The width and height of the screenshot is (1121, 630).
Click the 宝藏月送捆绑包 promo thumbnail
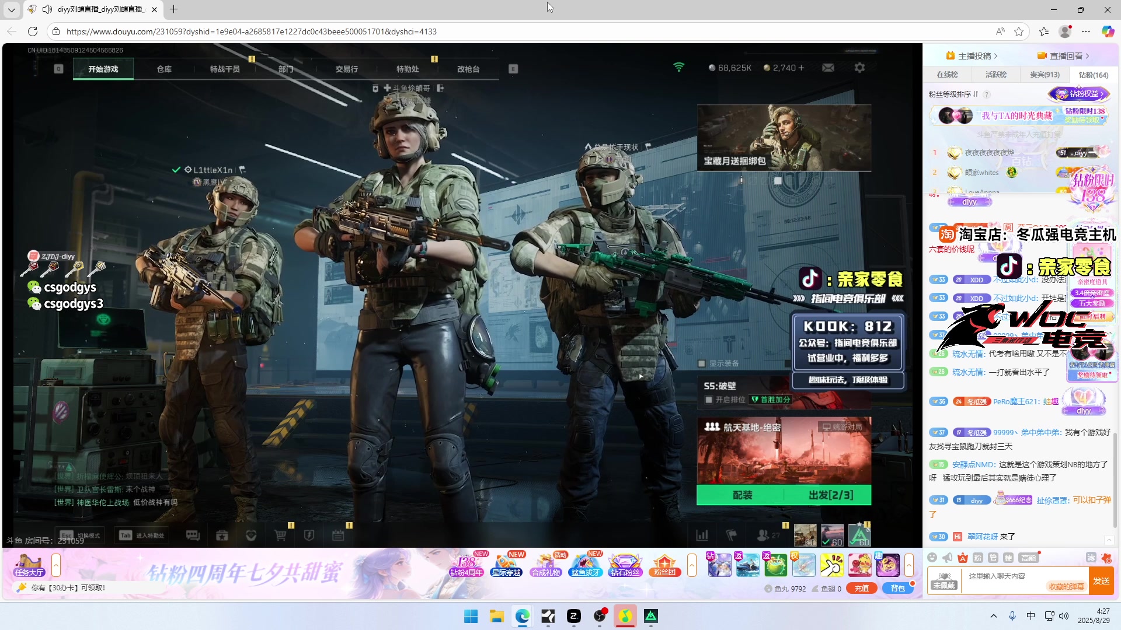click(x=784, y=138)
